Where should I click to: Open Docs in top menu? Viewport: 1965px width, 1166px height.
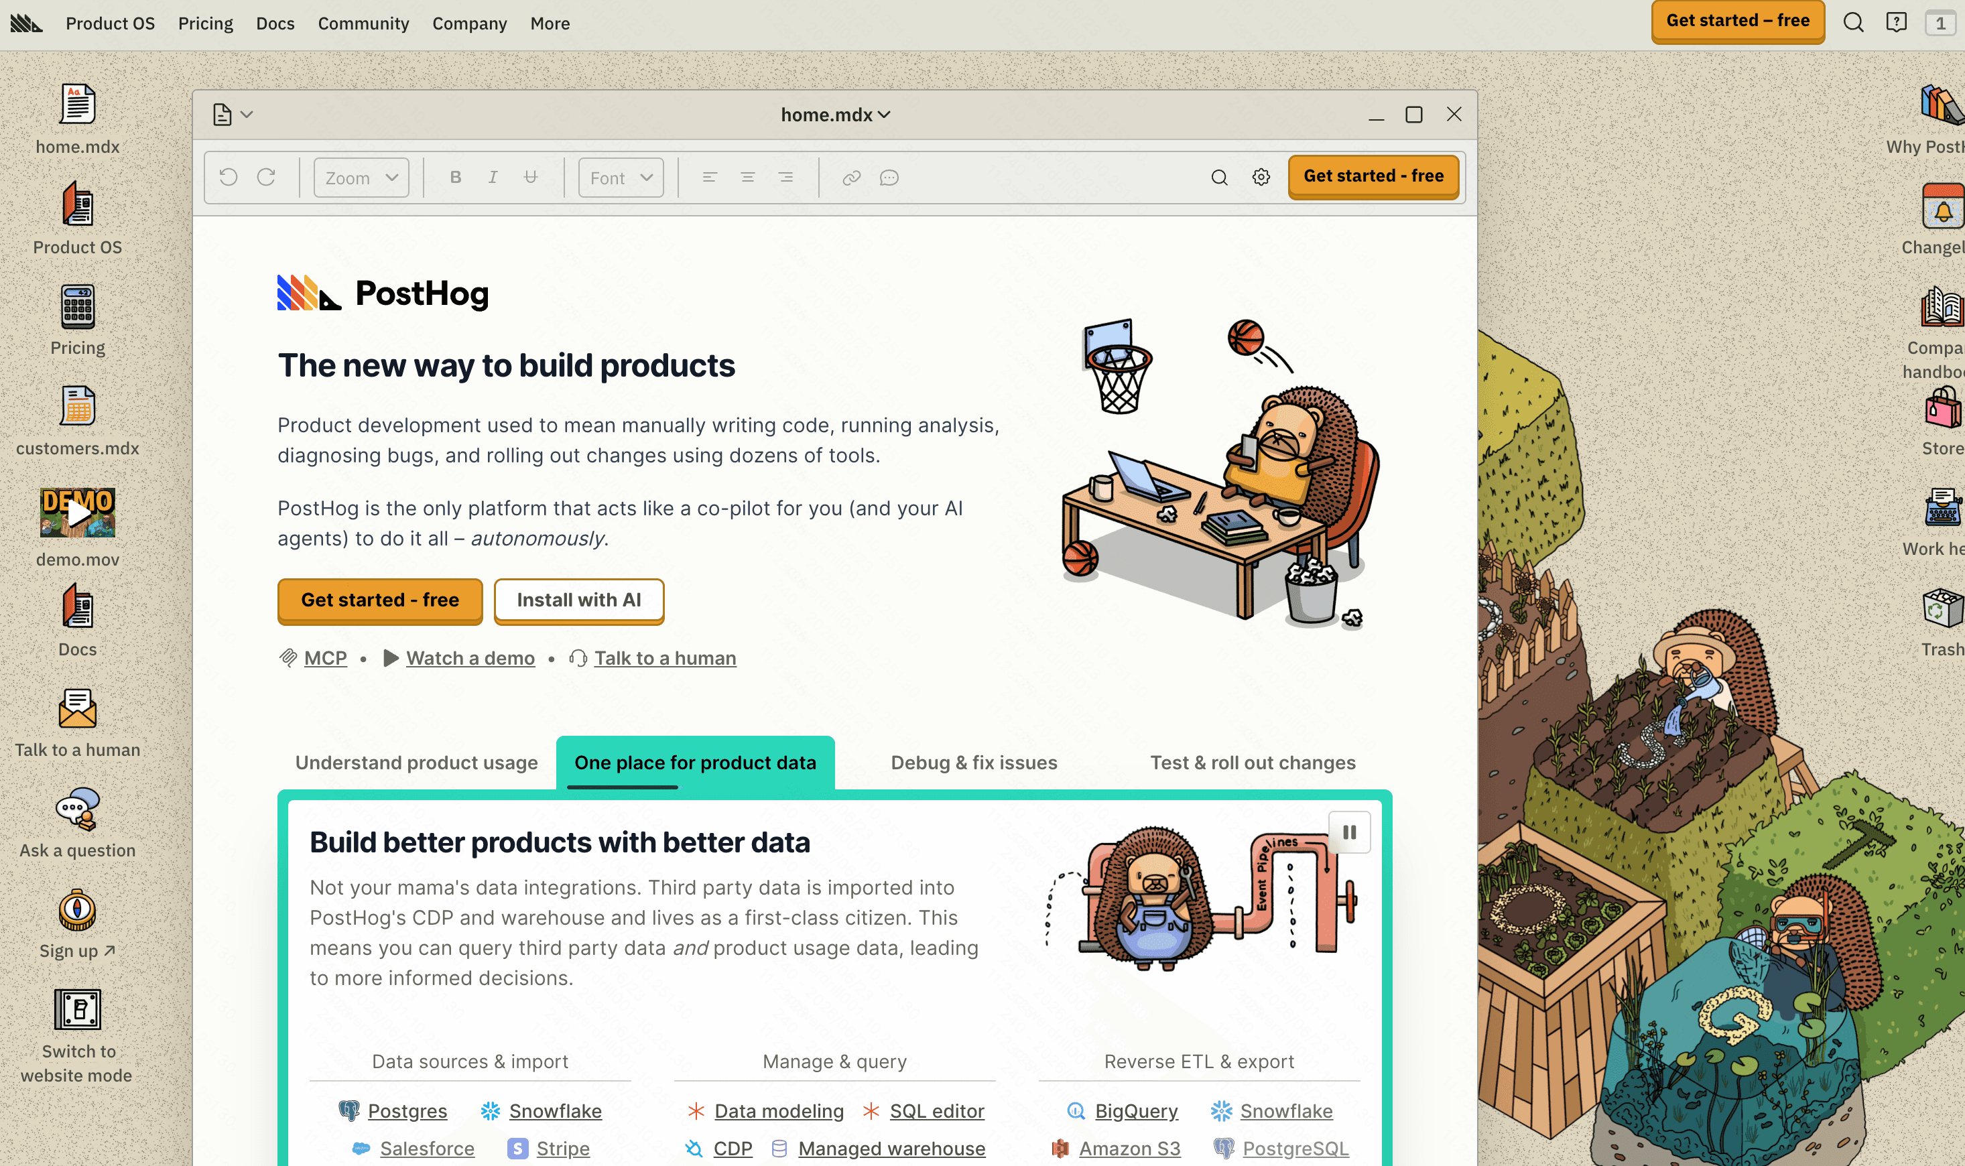275,23
